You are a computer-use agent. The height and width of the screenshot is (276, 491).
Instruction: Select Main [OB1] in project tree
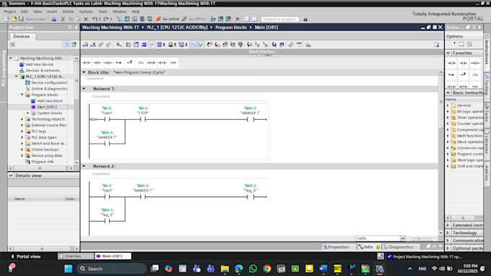(47, 107)
